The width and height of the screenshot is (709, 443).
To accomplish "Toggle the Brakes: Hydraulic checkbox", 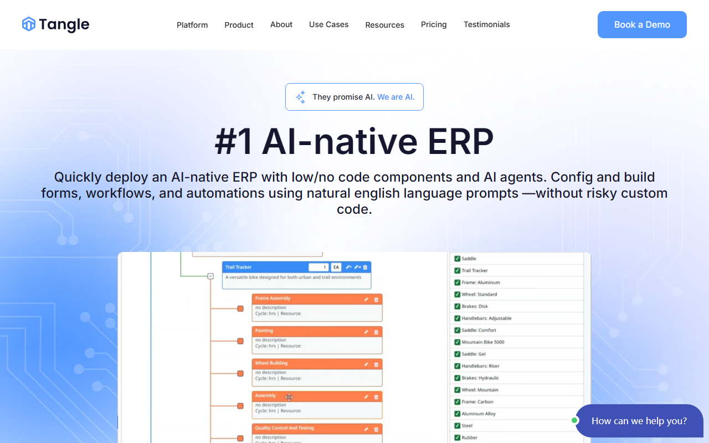I will [457, 378].
